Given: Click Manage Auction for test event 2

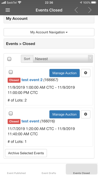Looking at the screenshot, I should coord(64,73).
